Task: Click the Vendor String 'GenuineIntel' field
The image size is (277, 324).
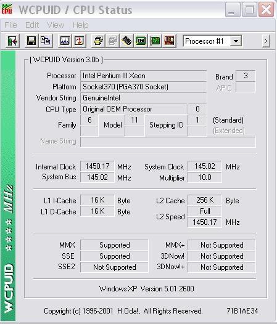Action: click(144, 98)
